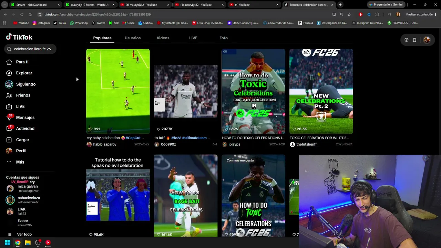Click the search box with 'celebracion lloro fc 26'

[x=30, y=49]
